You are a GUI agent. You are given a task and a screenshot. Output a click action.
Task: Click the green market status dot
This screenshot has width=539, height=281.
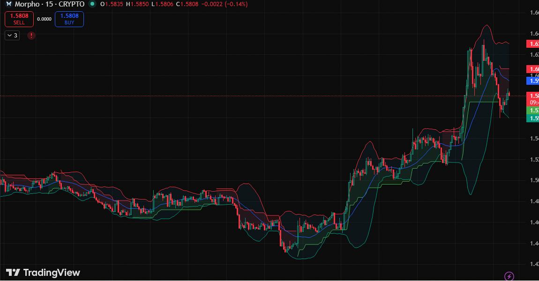coord(92,4)
